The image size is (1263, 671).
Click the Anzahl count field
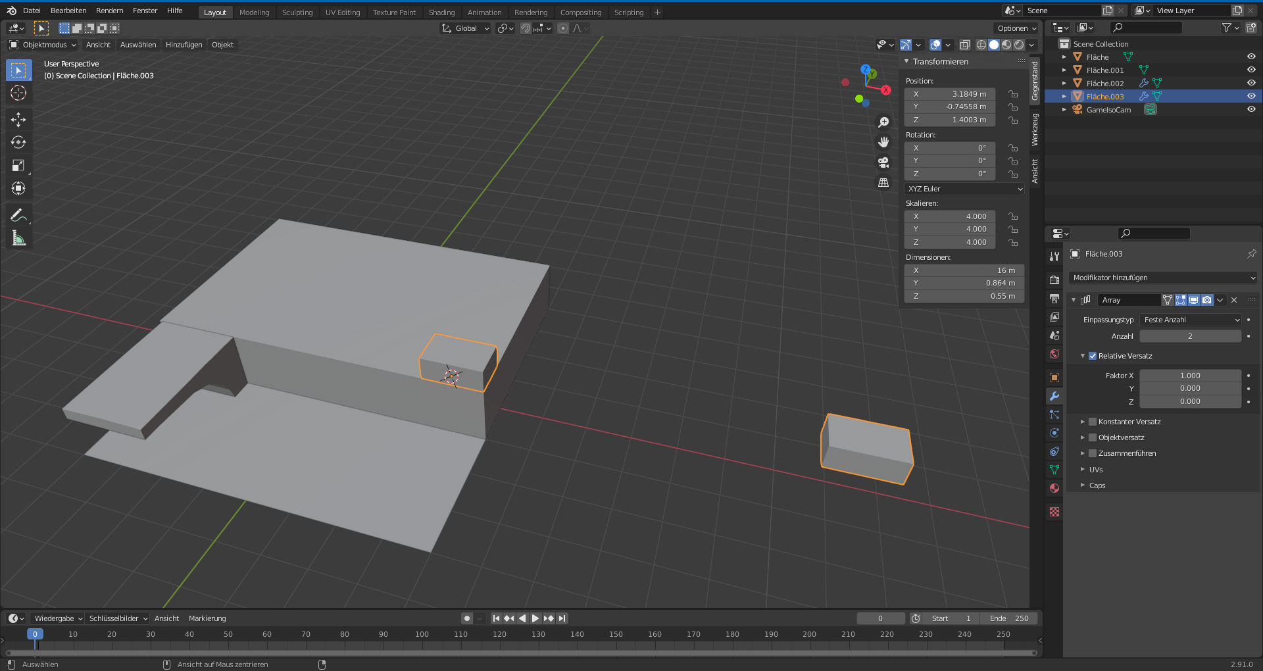[1189, 336]
